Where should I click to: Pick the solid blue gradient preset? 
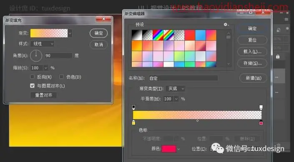point(201,35)
